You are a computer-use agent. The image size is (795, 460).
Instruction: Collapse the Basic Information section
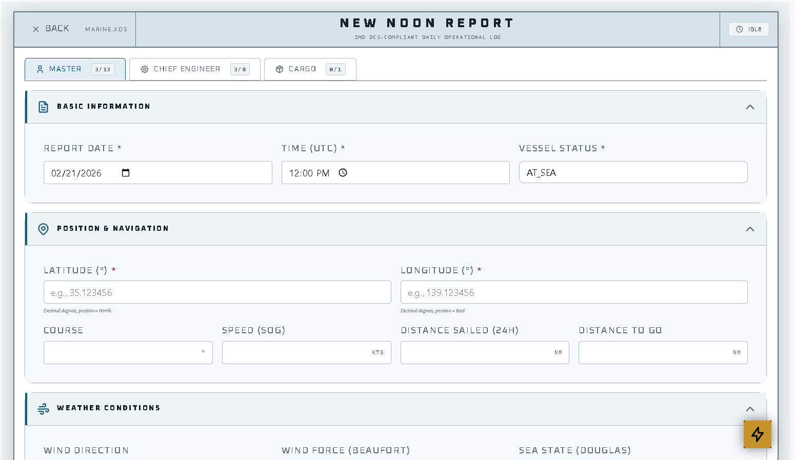point(750,107)
